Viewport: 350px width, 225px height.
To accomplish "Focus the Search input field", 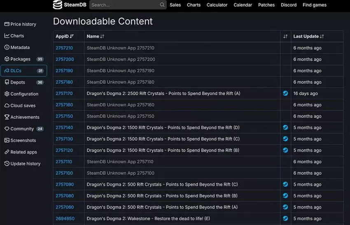I will 124,5.
